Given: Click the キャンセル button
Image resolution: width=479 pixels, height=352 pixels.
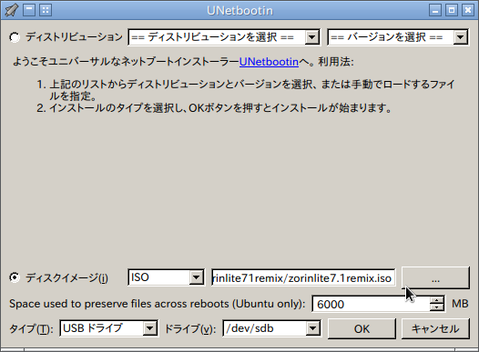Looking at the screenshot, I should [x=435, y=328].
